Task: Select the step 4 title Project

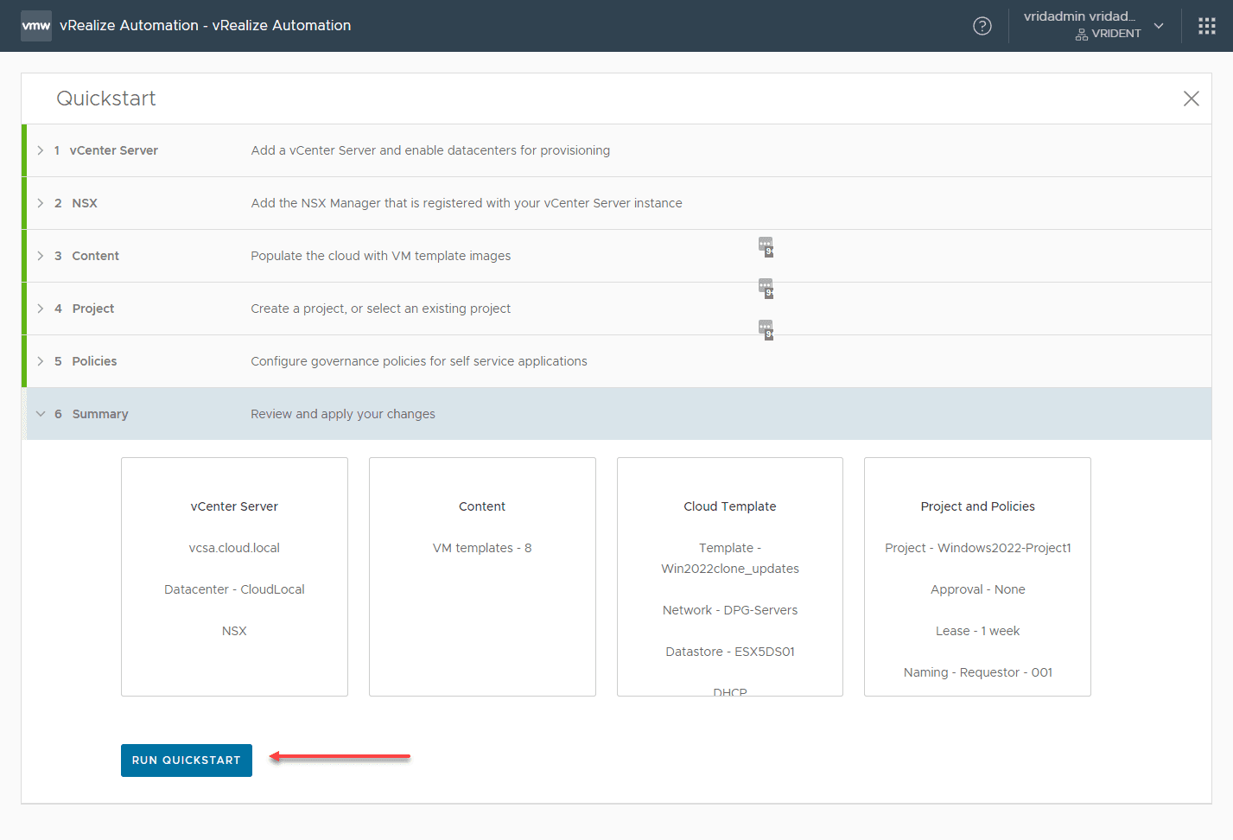Action: point(93,309)
